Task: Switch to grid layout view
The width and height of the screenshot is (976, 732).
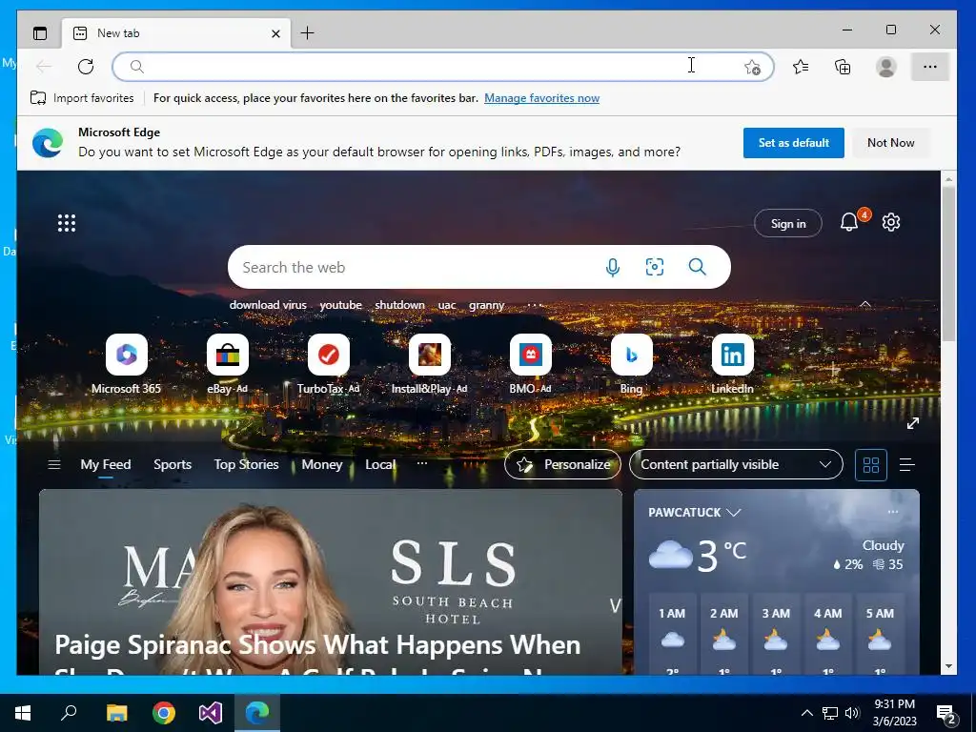Action: coord(871,465)
